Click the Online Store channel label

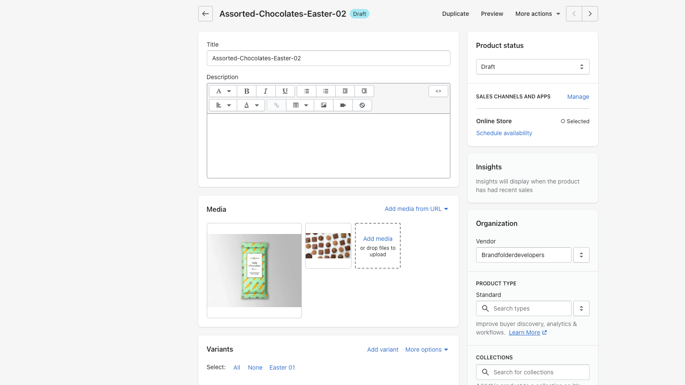(x=494, y=121)
